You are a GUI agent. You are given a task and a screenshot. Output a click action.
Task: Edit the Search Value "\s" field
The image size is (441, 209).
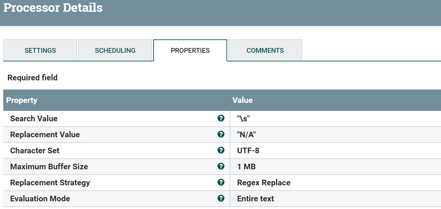point(246,118)
